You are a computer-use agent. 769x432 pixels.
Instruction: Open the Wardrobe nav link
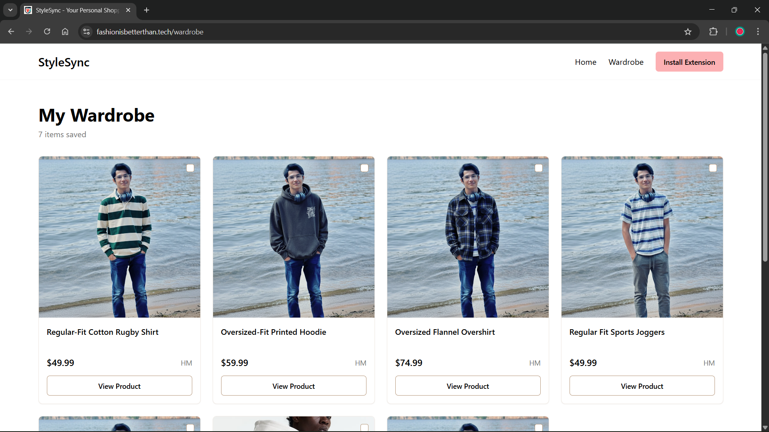point(626,62)
